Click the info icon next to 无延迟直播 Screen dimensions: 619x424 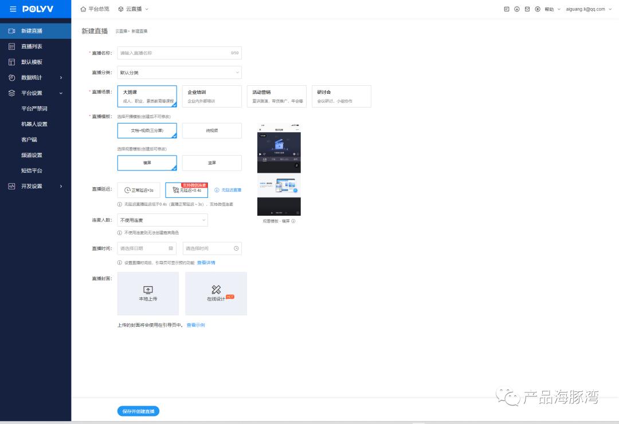point(217,190)
